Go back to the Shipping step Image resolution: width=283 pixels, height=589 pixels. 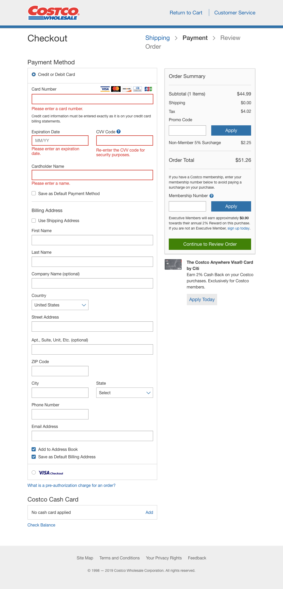coord(157,38)
